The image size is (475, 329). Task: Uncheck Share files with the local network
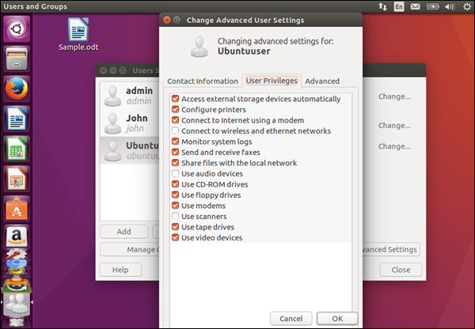click(175, 163)
